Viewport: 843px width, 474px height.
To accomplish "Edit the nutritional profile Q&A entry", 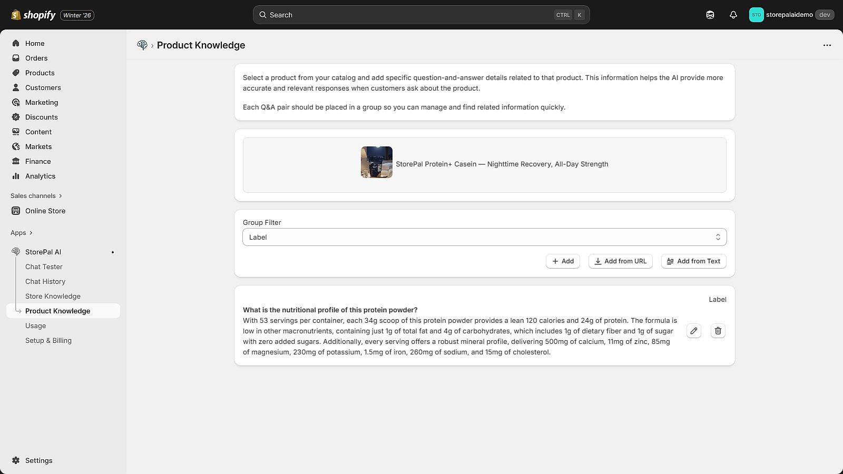I will tap(694, 331).
